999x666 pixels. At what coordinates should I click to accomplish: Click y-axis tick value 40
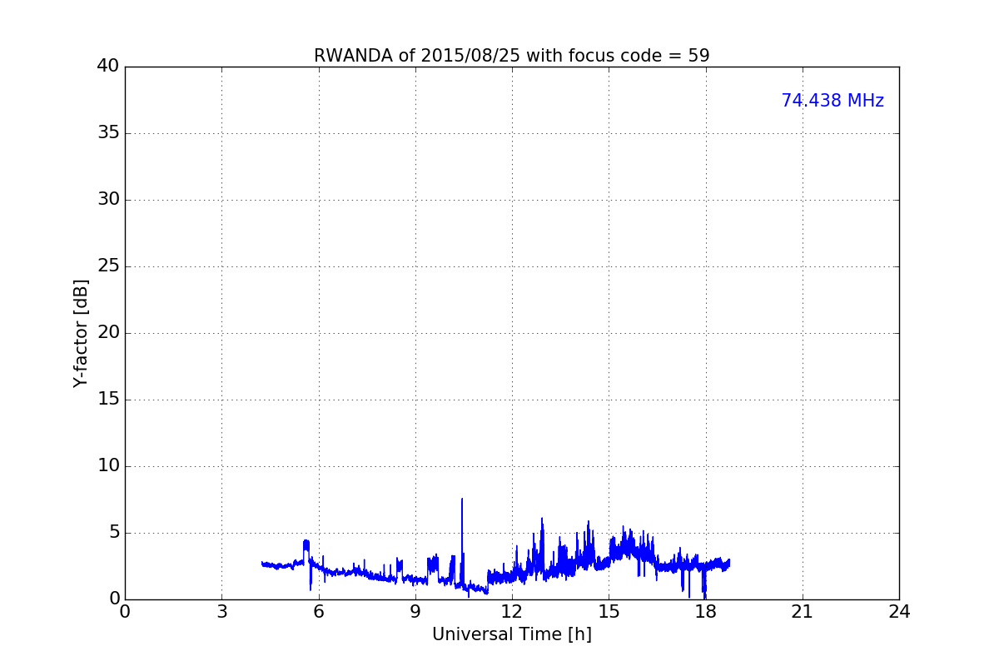[x=108, y=67]
